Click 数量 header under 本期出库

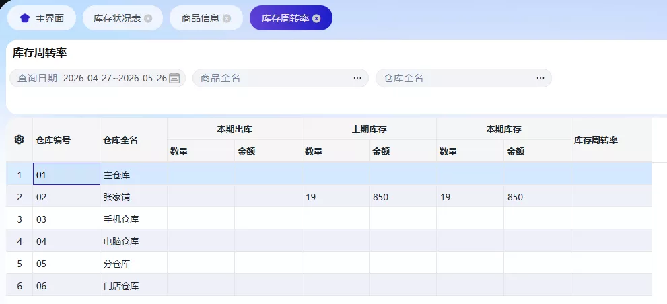coord(201,151)
